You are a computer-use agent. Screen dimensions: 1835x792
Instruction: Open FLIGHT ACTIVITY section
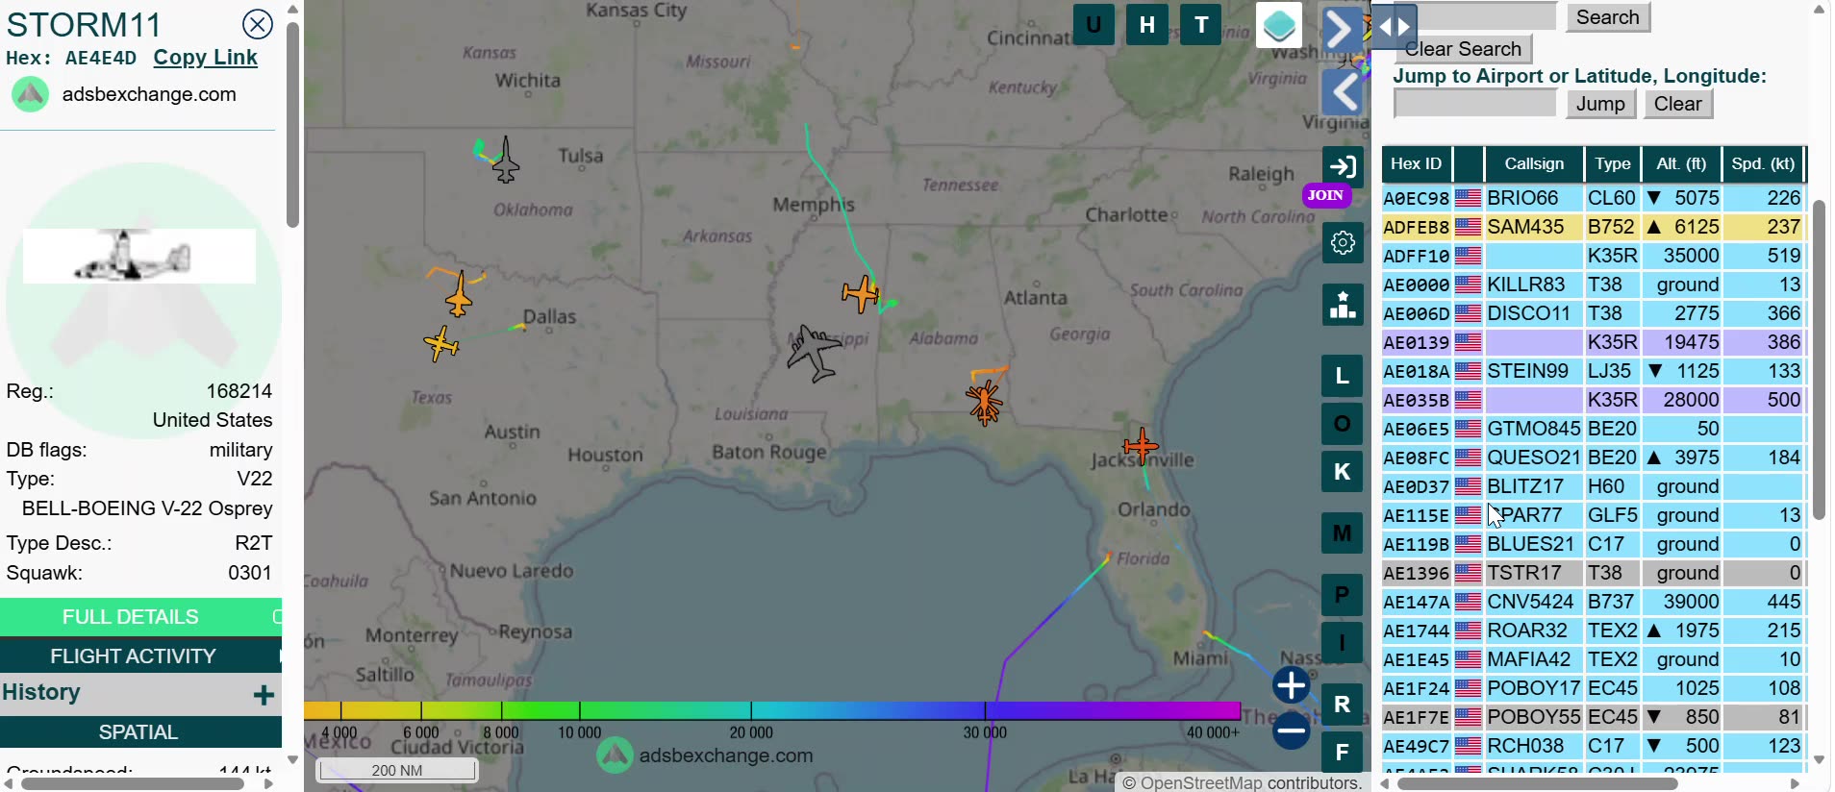click(x=140, y=656)
